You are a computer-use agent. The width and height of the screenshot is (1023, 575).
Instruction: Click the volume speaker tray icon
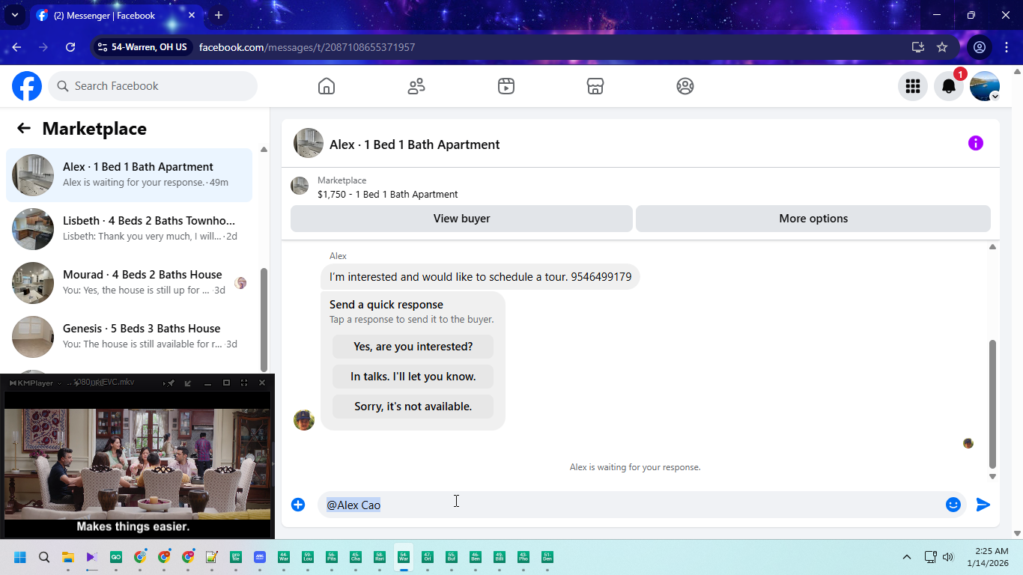948,557
